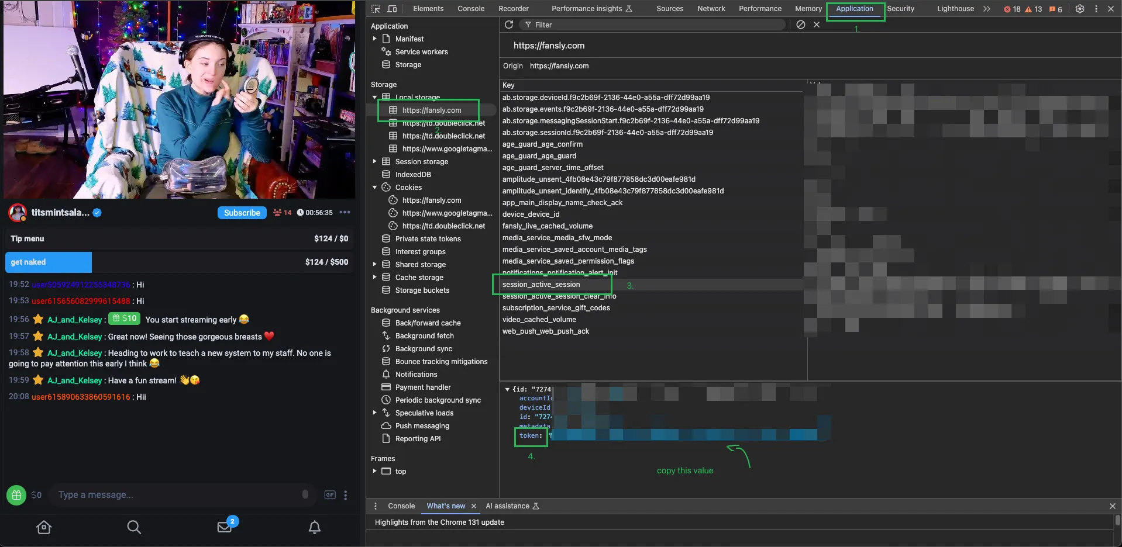The width and height of the screenshot is (1122, 547).
Task: Open the drawer three-dot menu
Action: [376, 506]
